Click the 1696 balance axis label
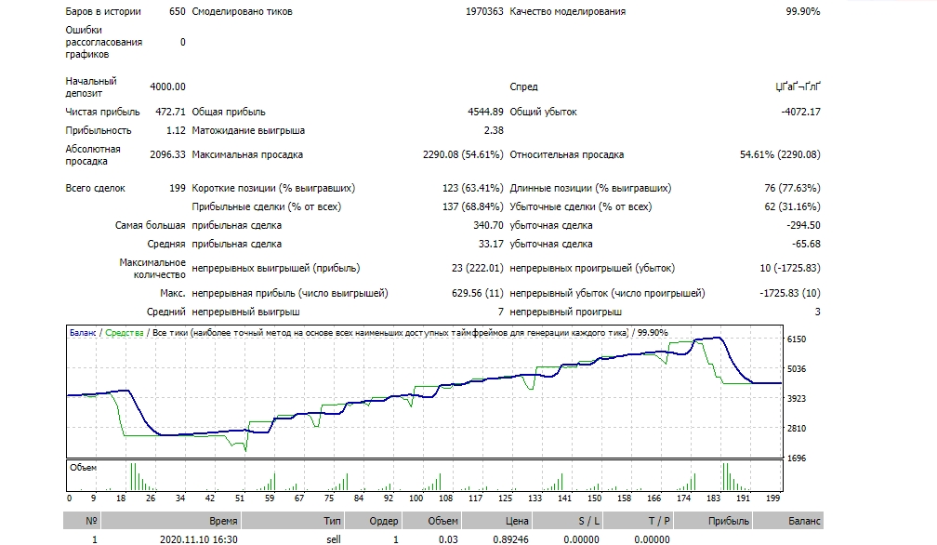This screenshot has height=545, width=937. (x=797, y=459)
